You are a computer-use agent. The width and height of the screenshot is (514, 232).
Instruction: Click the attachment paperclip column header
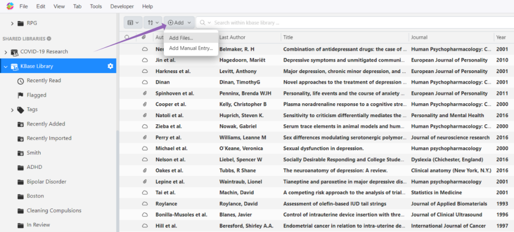[x=145, y=37]
